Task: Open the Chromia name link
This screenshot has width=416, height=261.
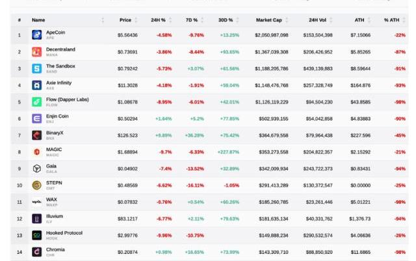Action: 55,249
